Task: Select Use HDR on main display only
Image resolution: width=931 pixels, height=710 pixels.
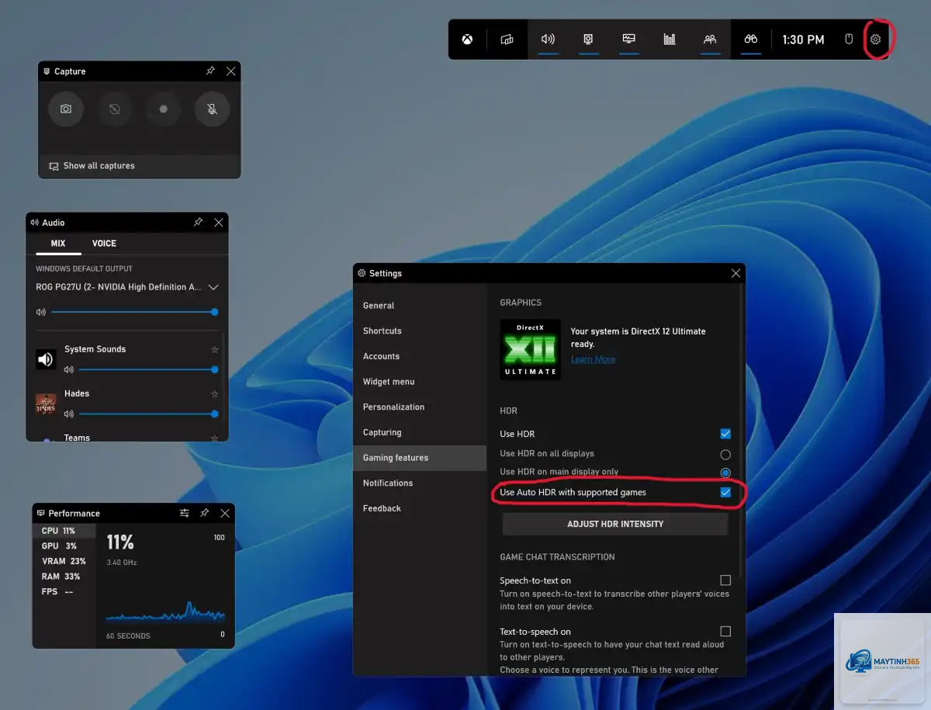Action: (x=725, y=473)
